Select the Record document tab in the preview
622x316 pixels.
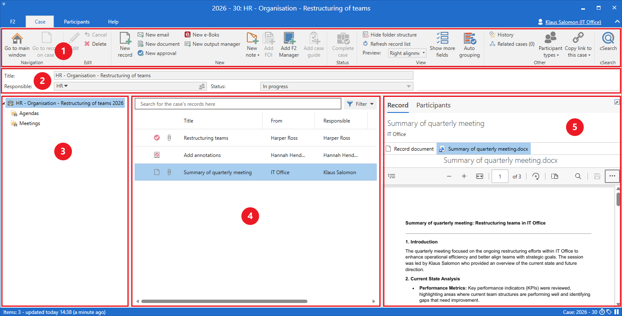click(x=410, y=149)
